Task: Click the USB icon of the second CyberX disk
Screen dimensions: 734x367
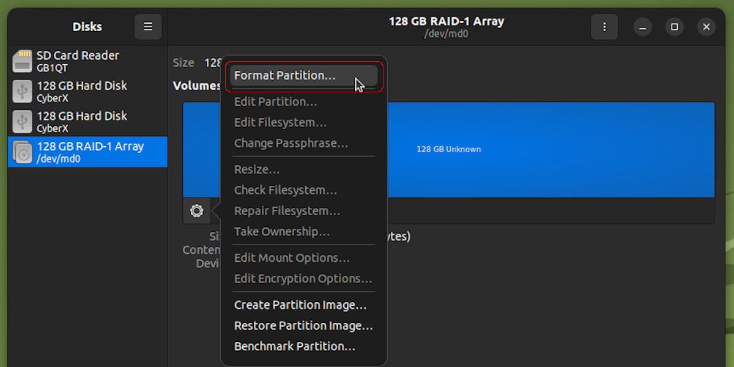Action: (x=23, y=120)
